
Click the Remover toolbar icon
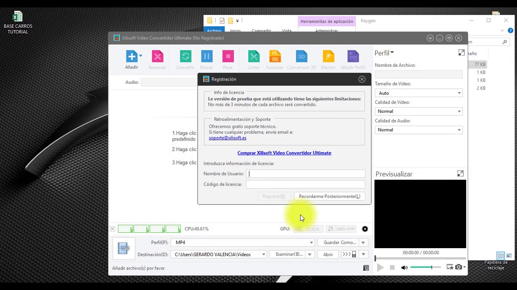point(158,56)
